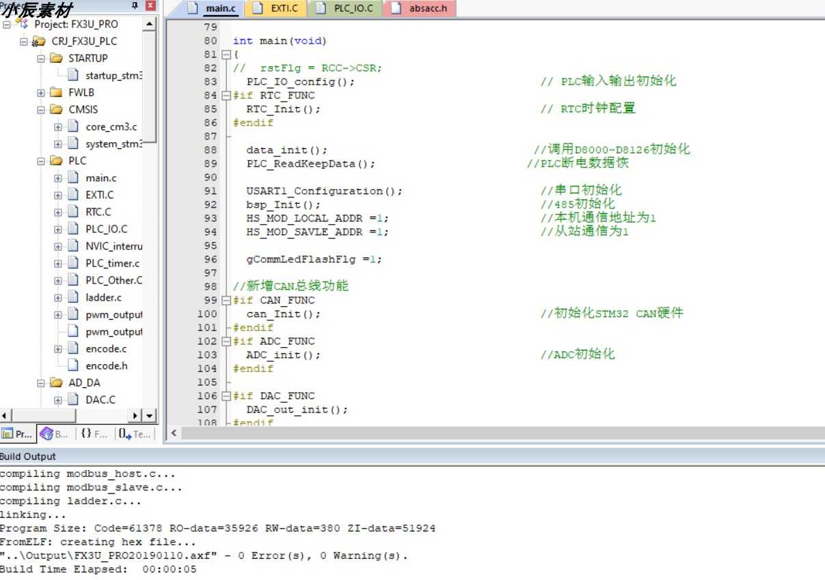Collapse the CMSIS group
Image resolution: width=825 pixels, height=580 pixels.
(41, 109)
